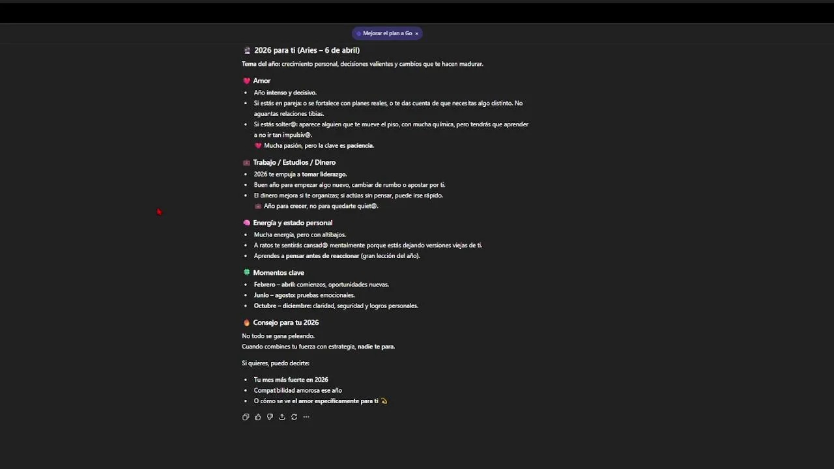The width and height of the screenshot is (834, 469).
Task: Click the '2026 para ti (Aries – 6 de abril)' heading
Action: point(307,50)
